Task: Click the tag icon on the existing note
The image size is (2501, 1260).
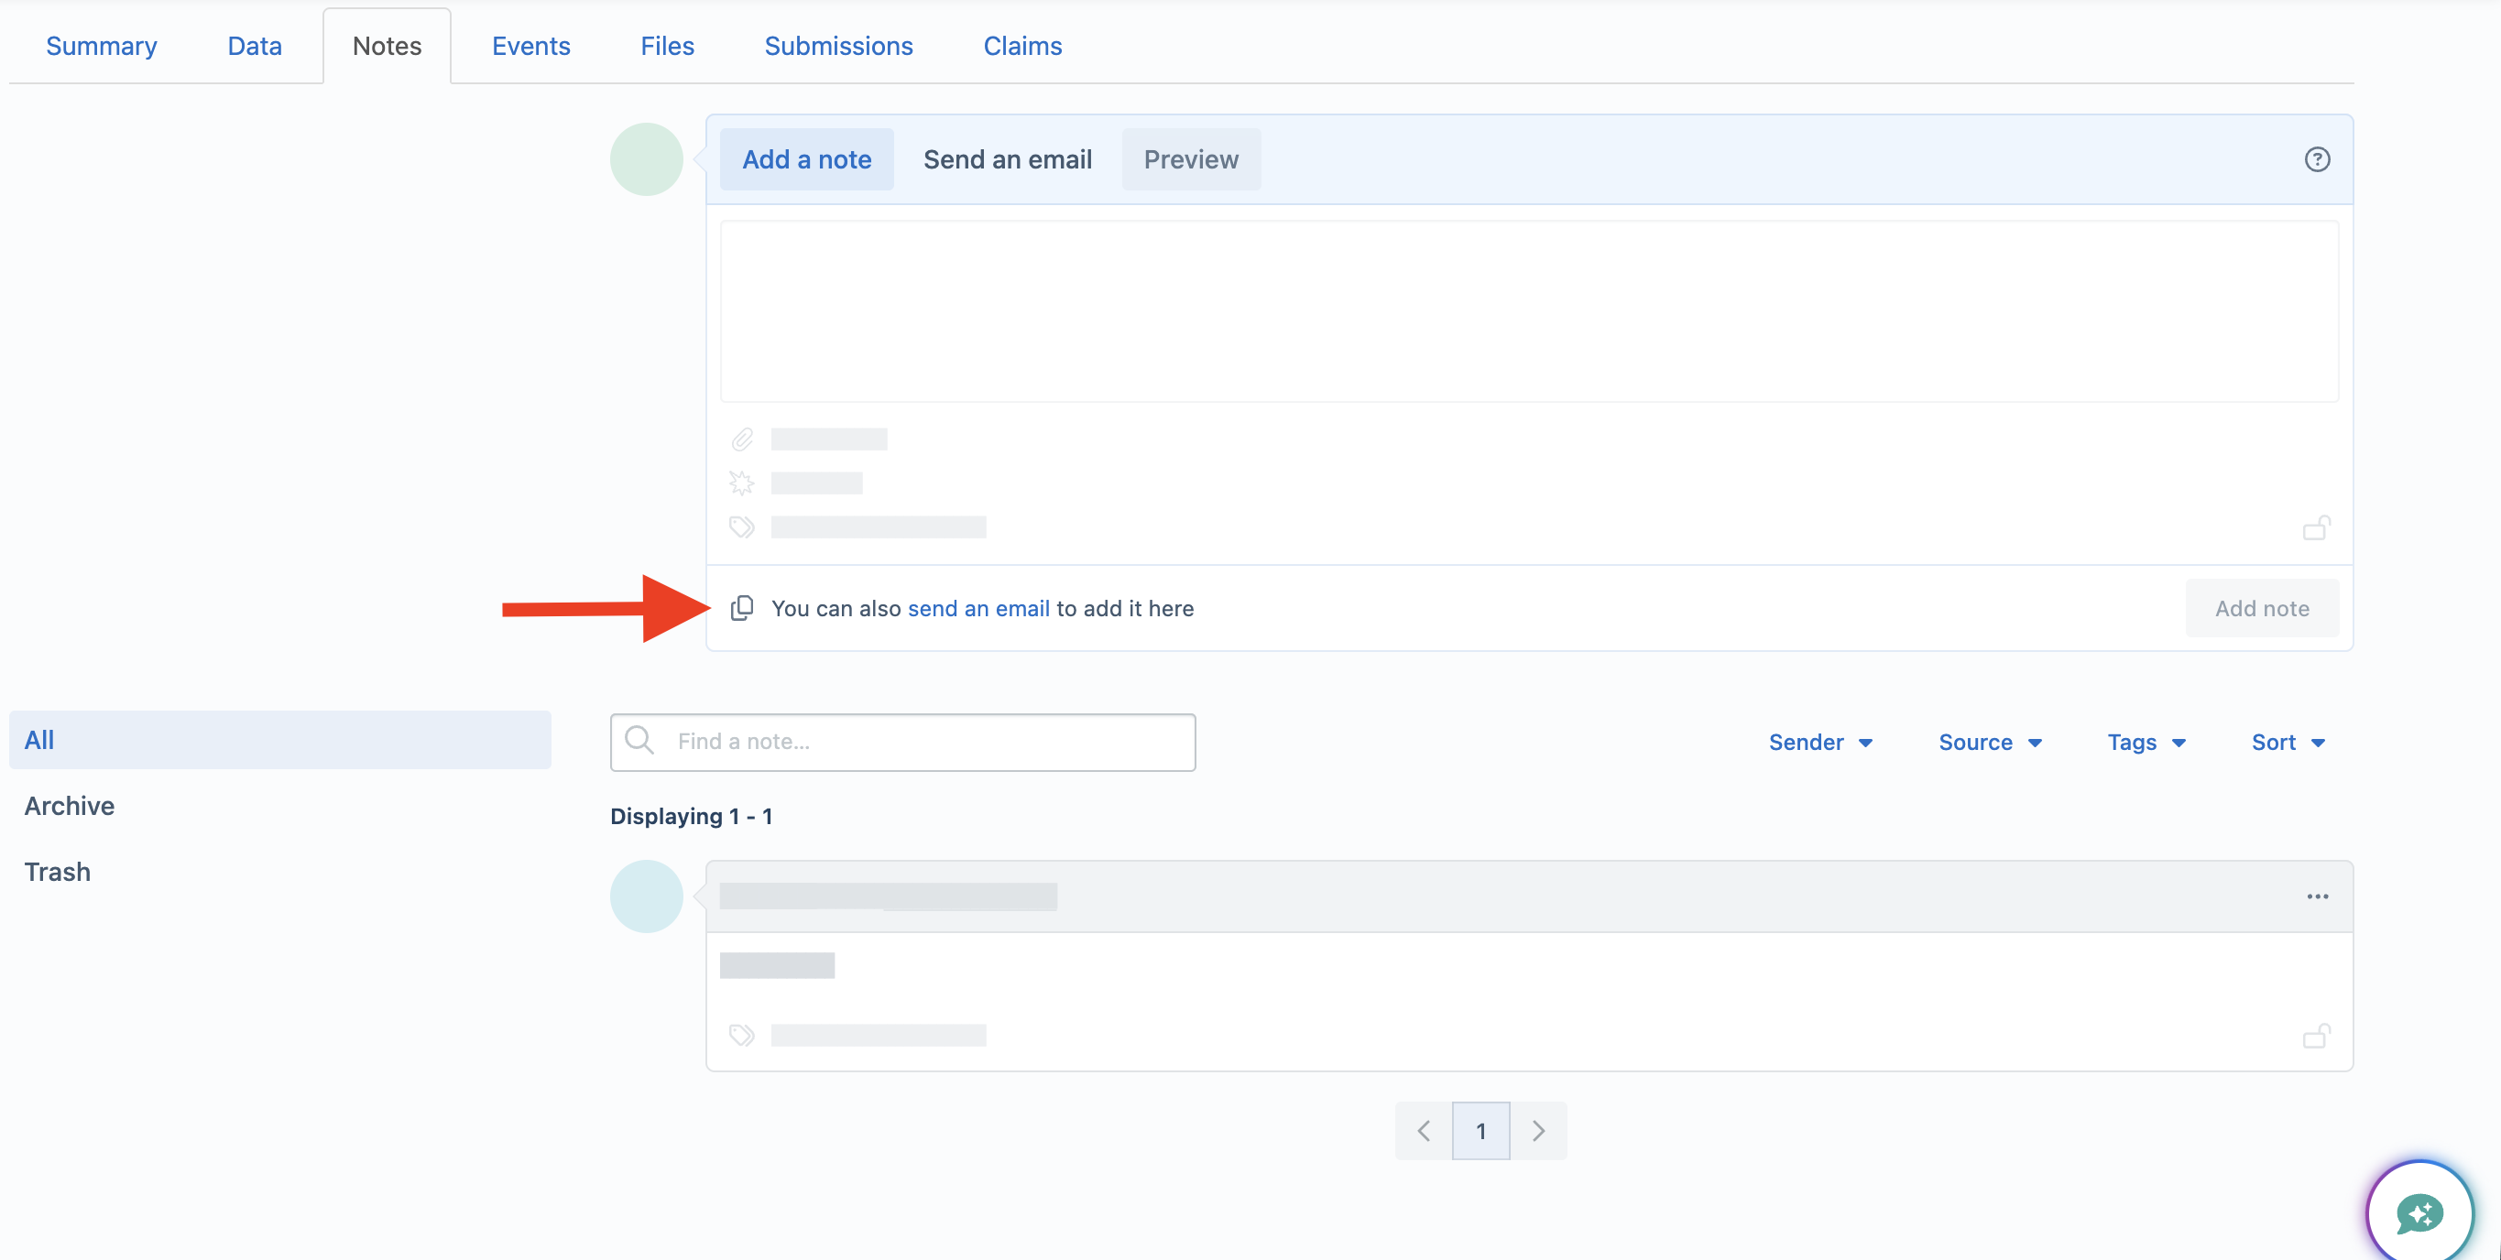Action: (x=742, y=1035)
